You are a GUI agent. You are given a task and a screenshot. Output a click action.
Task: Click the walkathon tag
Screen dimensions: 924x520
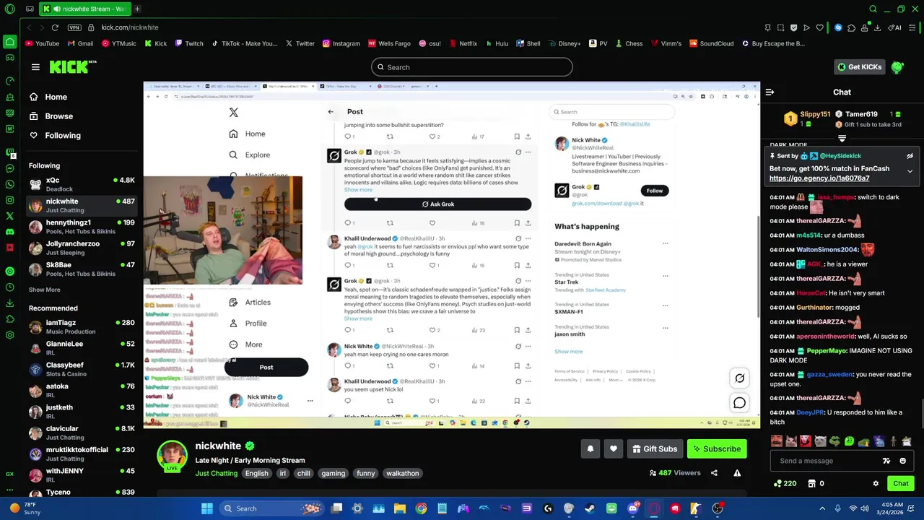point(402,474)
